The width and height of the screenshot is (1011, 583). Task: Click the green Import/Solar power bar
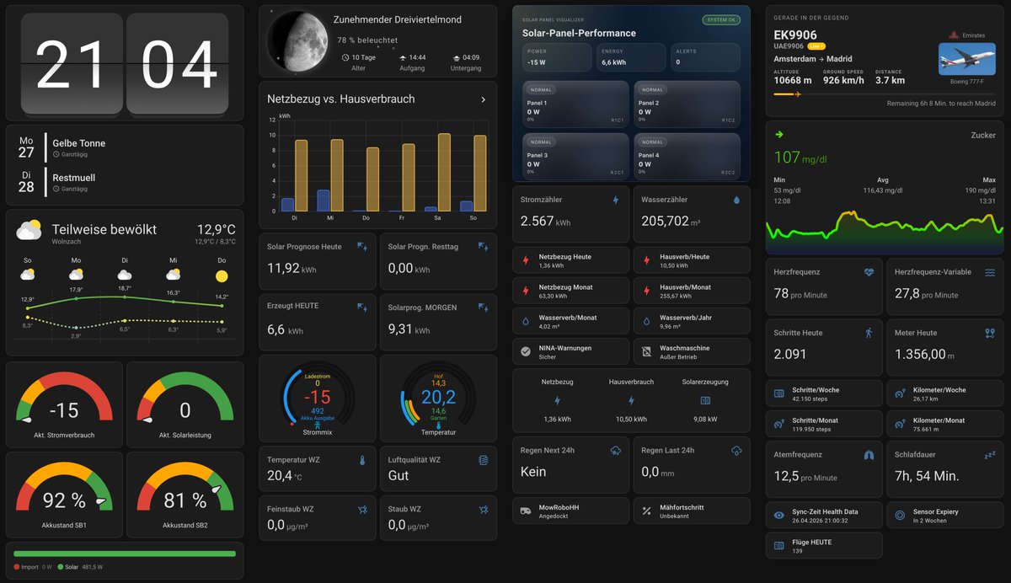point(125,554)
